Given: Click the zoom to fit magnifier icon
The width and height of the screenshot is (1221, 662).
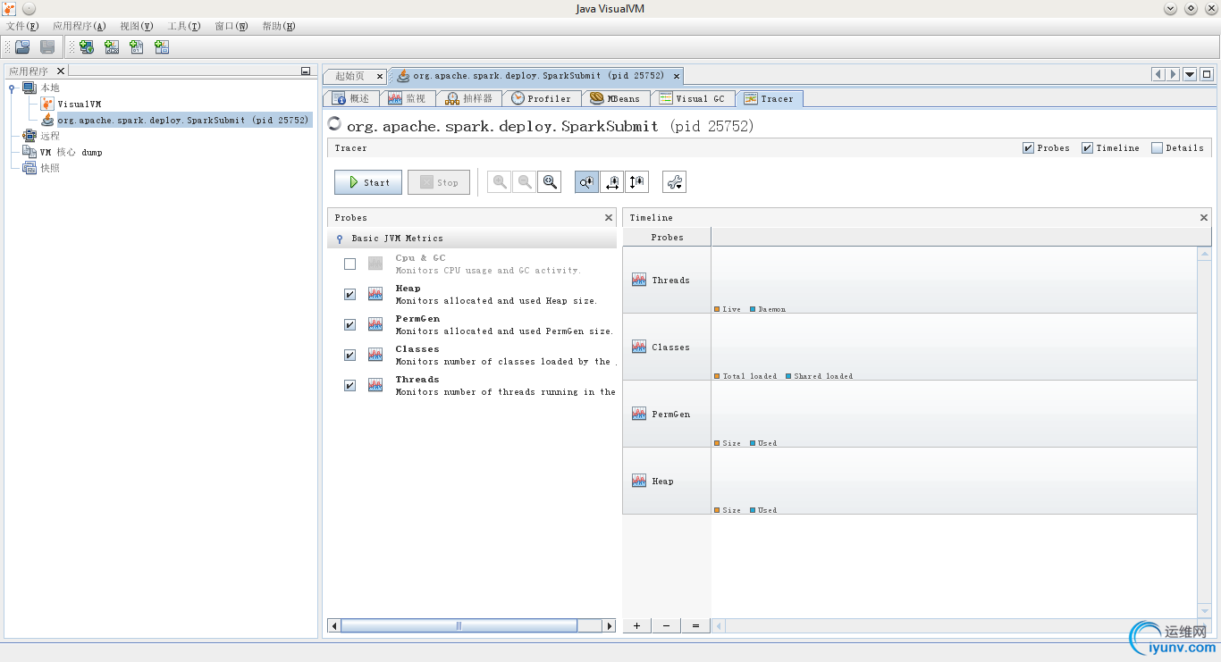Looking at the screenshot, I should (x=550, y=182).
